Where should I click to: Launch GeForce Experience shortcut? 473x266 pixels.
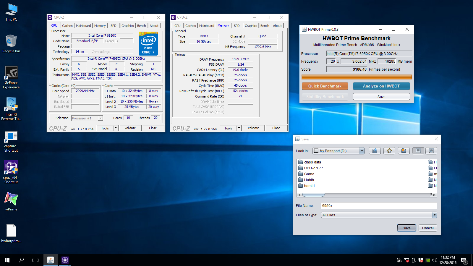click(x=11, y=77)
